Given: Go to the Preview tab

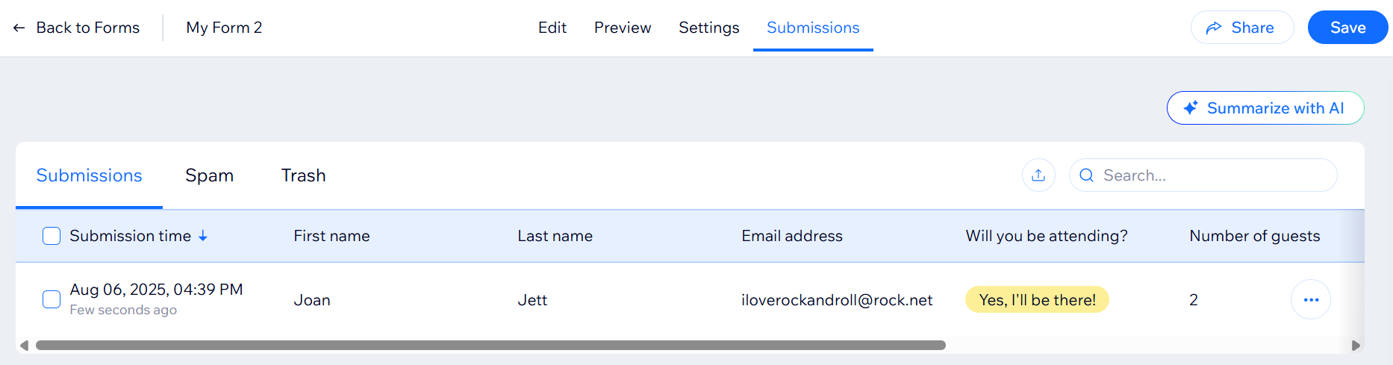Looking at the screenshot, I should click(x=622, y=28).
